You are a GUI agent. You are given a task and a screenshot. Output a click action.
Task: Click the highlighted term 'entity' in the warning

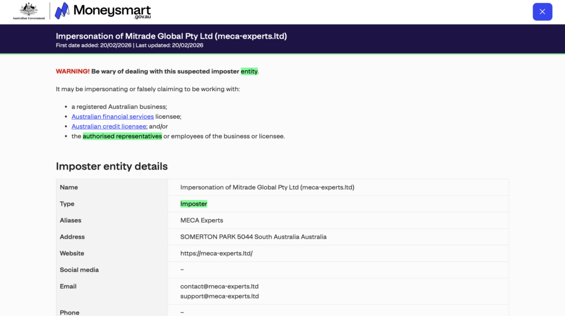point(249,71)
